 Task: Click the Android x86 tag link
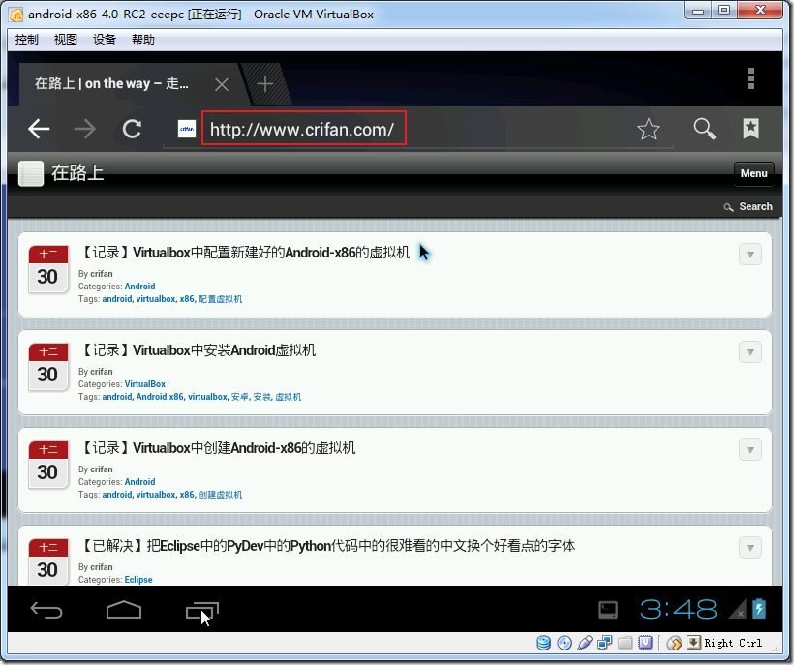click(x=160, y=397)
